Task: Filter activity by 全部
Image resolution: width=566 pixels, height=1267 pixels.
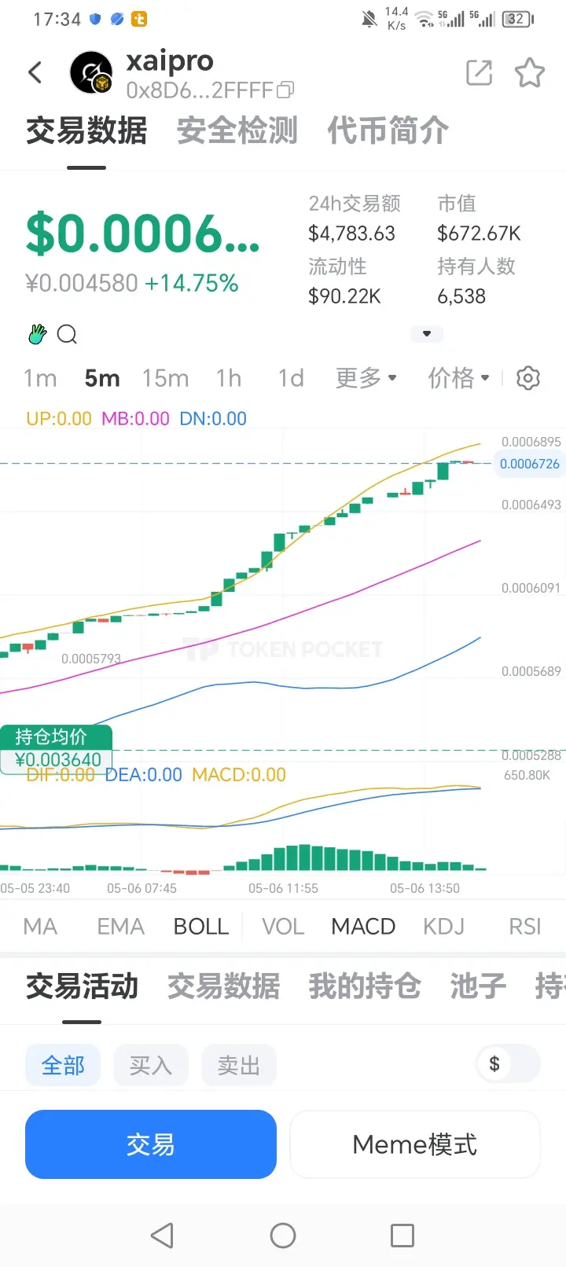Action: (x=63, y=1065)
